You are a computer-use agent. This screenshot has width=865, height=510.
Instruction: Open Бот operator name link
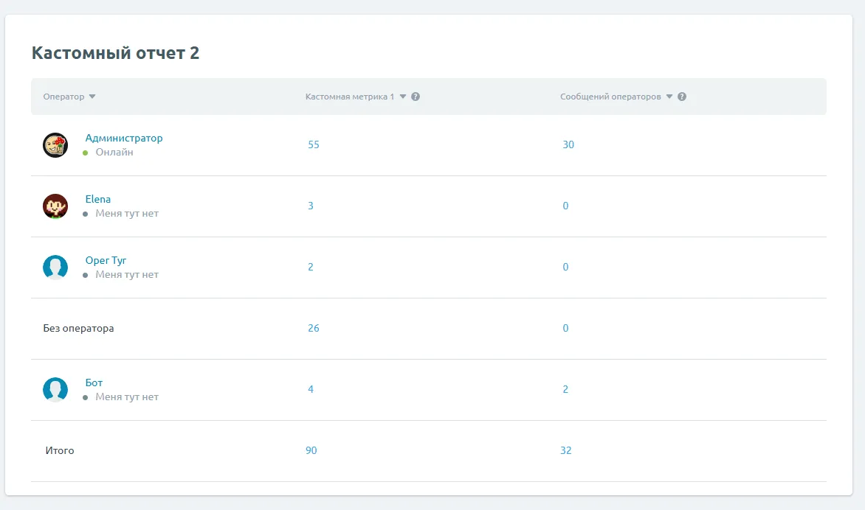tap(94, 382)
